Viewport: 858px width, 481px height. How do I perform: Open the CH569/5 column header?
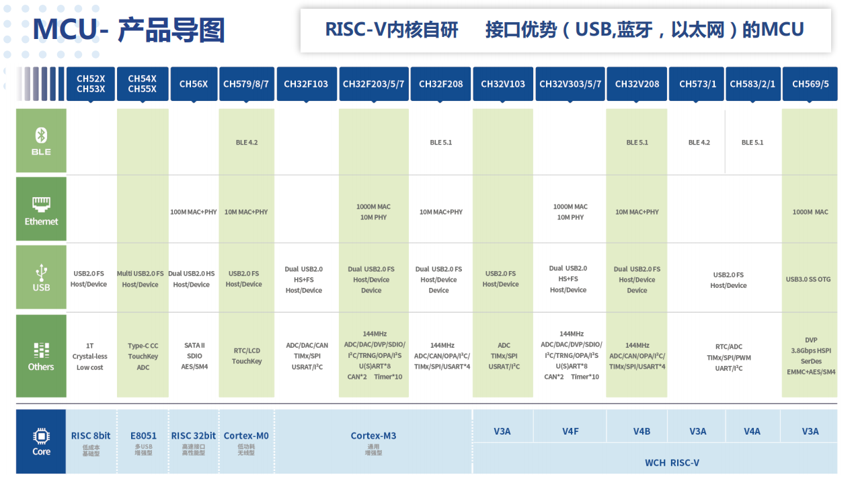click(x=810, y=84)
